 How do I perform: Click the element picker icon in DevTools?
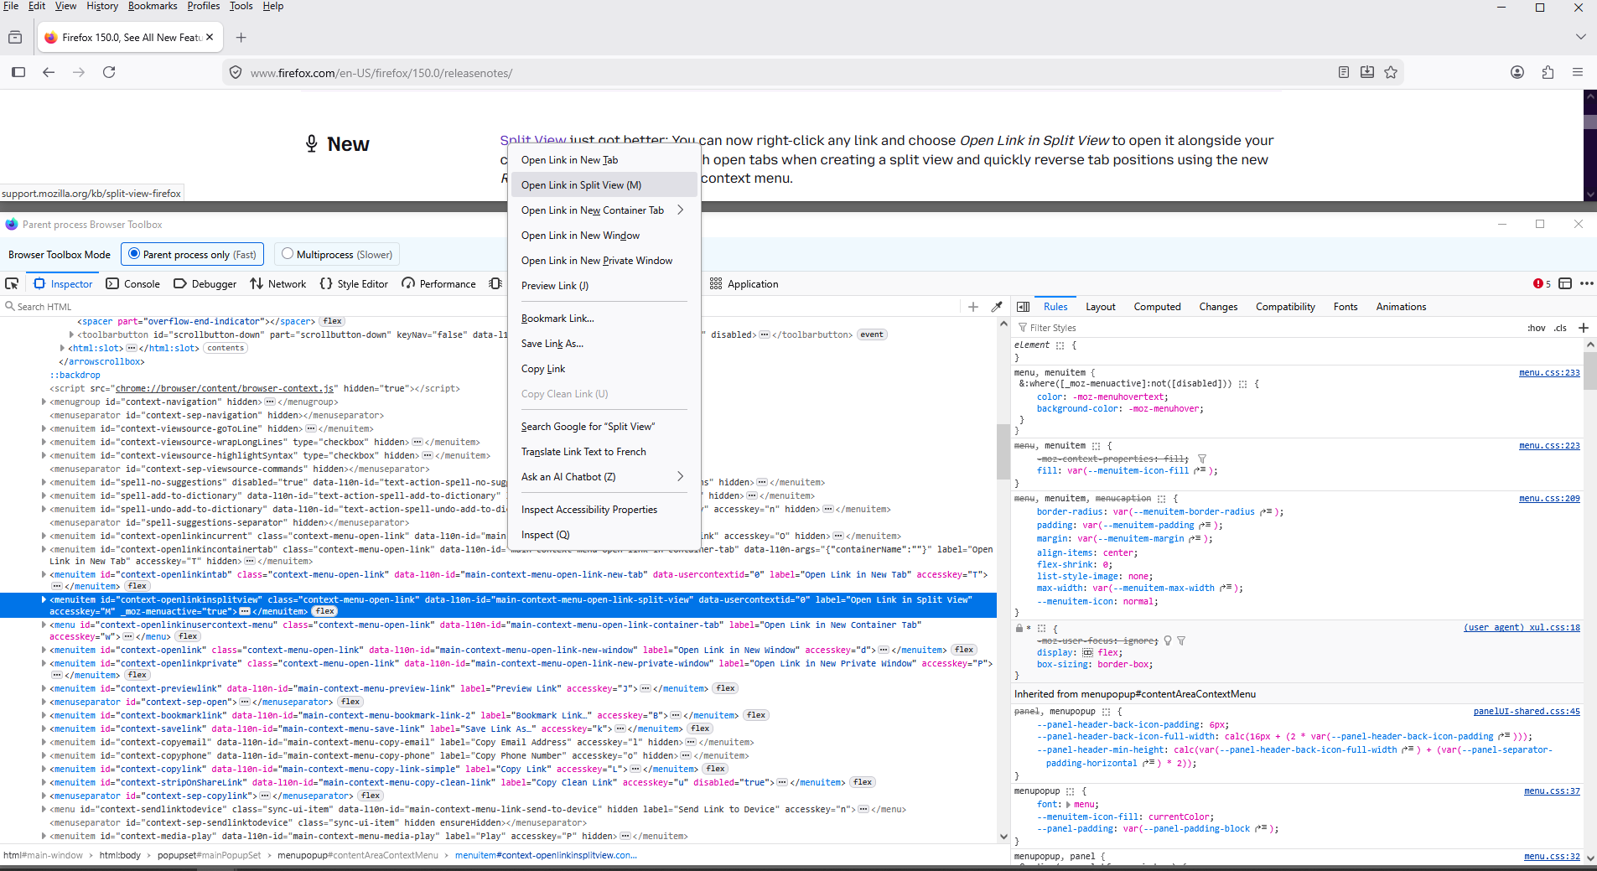point(12,283)
